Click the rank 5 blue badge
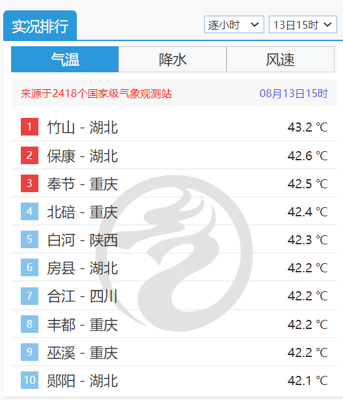Image resolution: width=343 pixels, height=400 pixels. [29, 239]
